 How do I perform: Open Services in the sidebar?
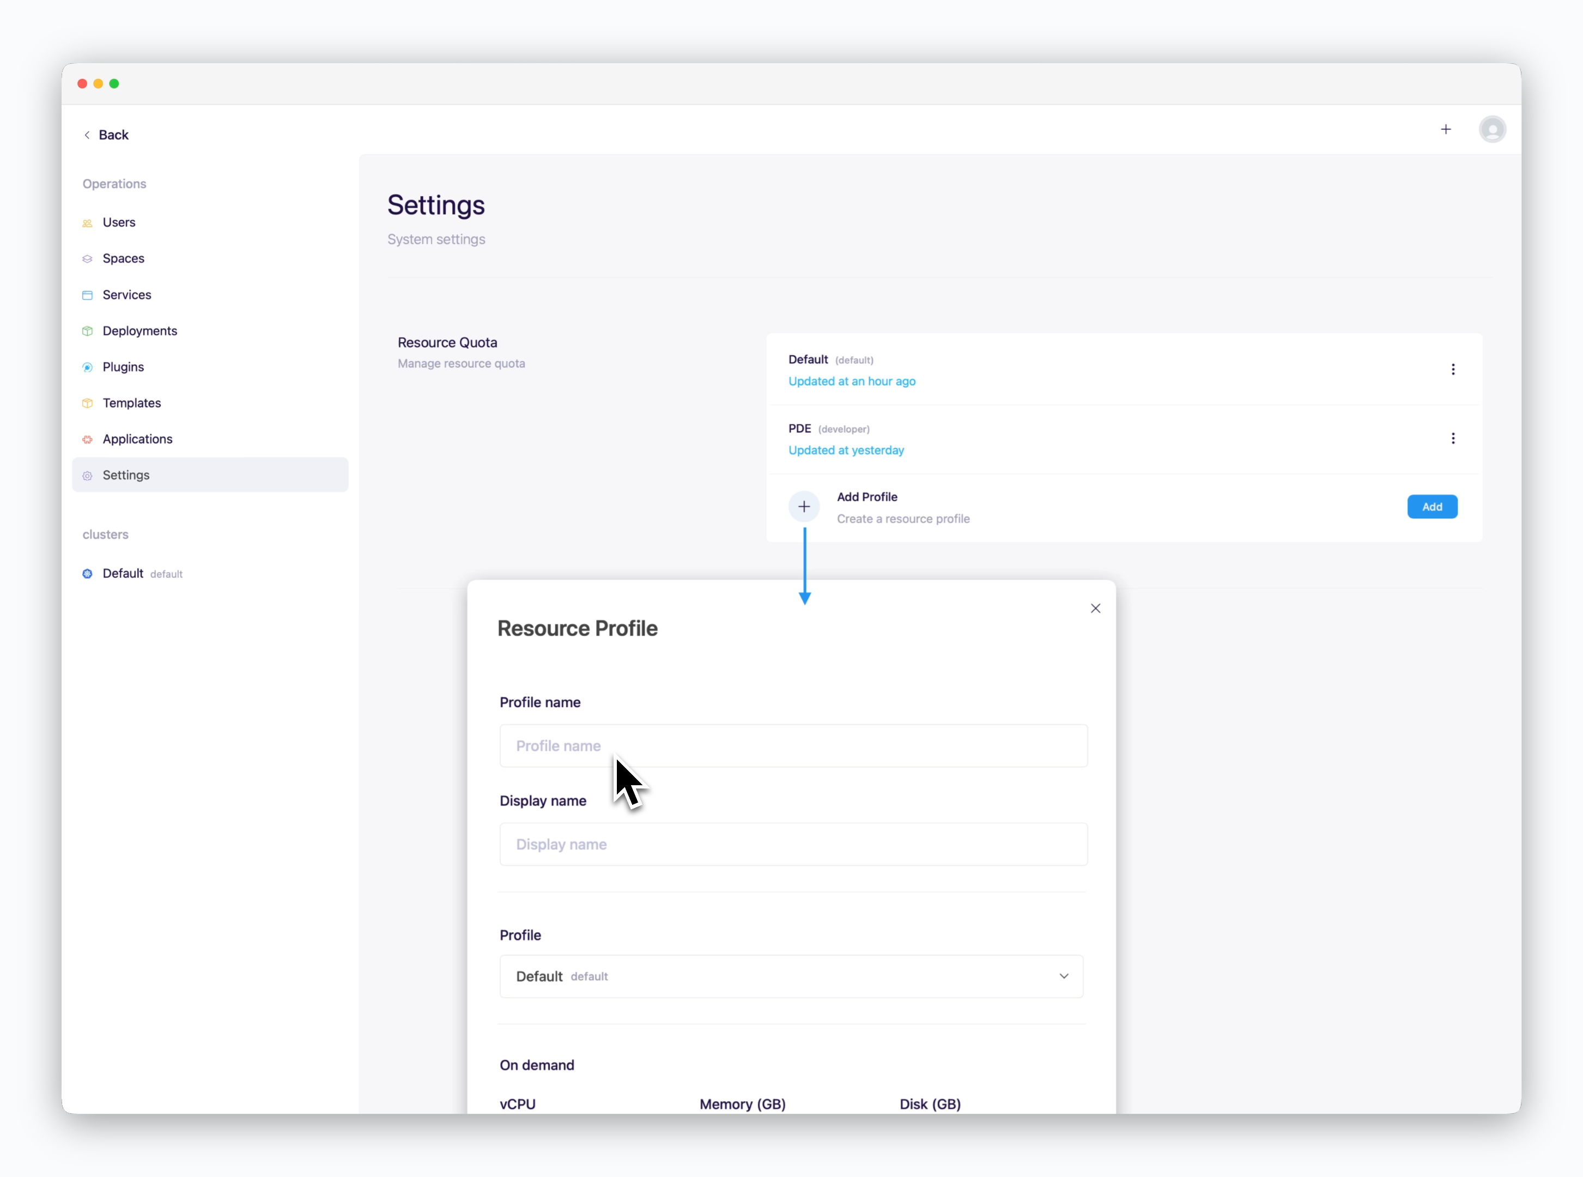tap(210, 295)
